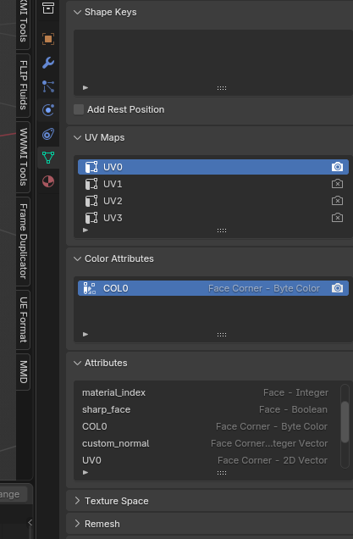Click the COL0 color attribute icon
The height and width of the screenshot is (539, 353).
click(90, 288)
